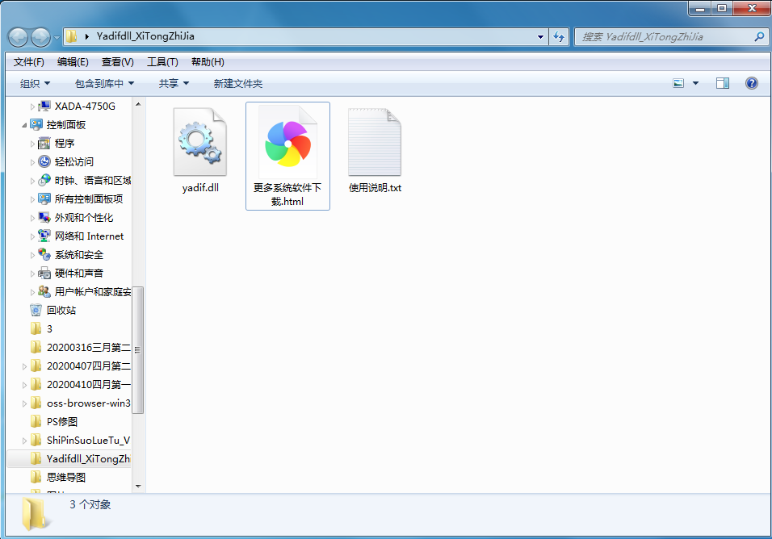Image resolution: width=772 pixels, height=539 pixels.
Task: Select the yadif.dll file icon
Action: click(200, 142)
